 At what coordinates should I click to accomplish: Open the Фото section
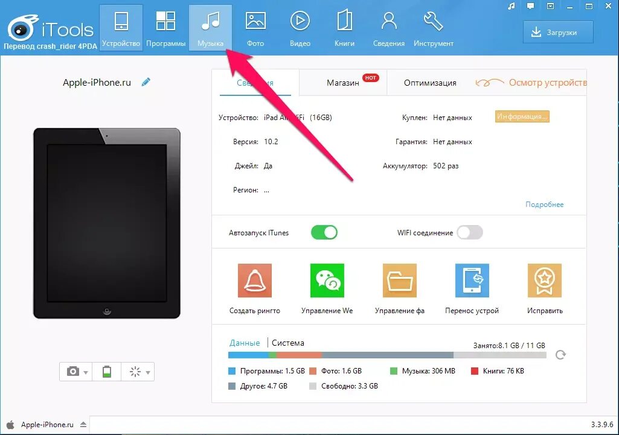[255, 28]
